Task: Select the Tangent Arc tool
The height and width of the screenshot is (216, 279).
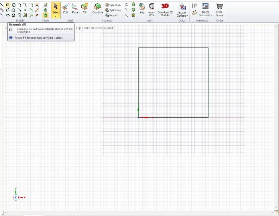Action: pos(20,5)
